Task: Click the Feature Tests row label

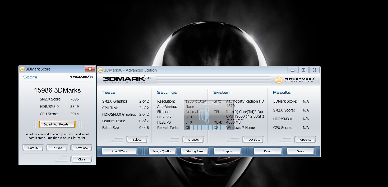Action: [x=114, y=121]
